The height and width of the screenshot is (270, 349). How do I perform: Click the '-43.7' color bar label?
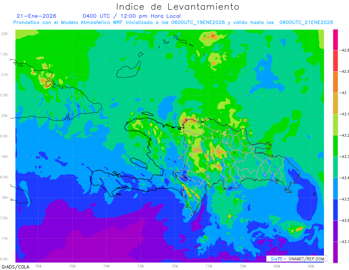[x=345, y=241]
